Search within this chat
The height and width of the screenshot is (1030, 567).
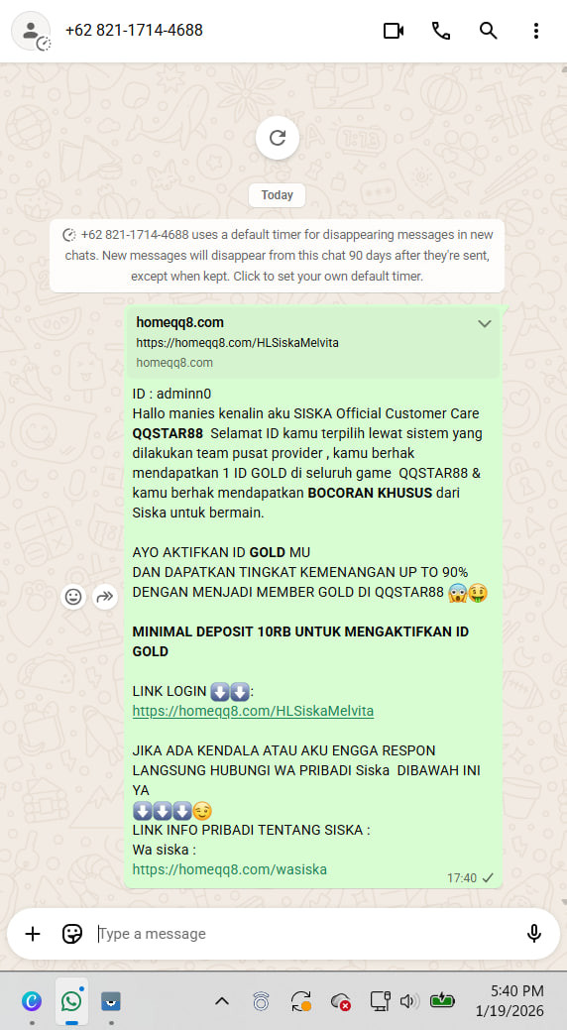[x=488, y=30]
